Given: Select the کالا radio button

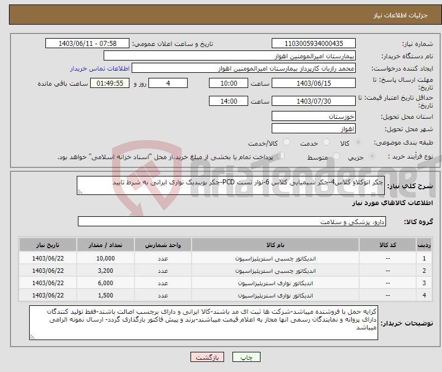Looking at the screenshot, I should click(x=358, y=142).
